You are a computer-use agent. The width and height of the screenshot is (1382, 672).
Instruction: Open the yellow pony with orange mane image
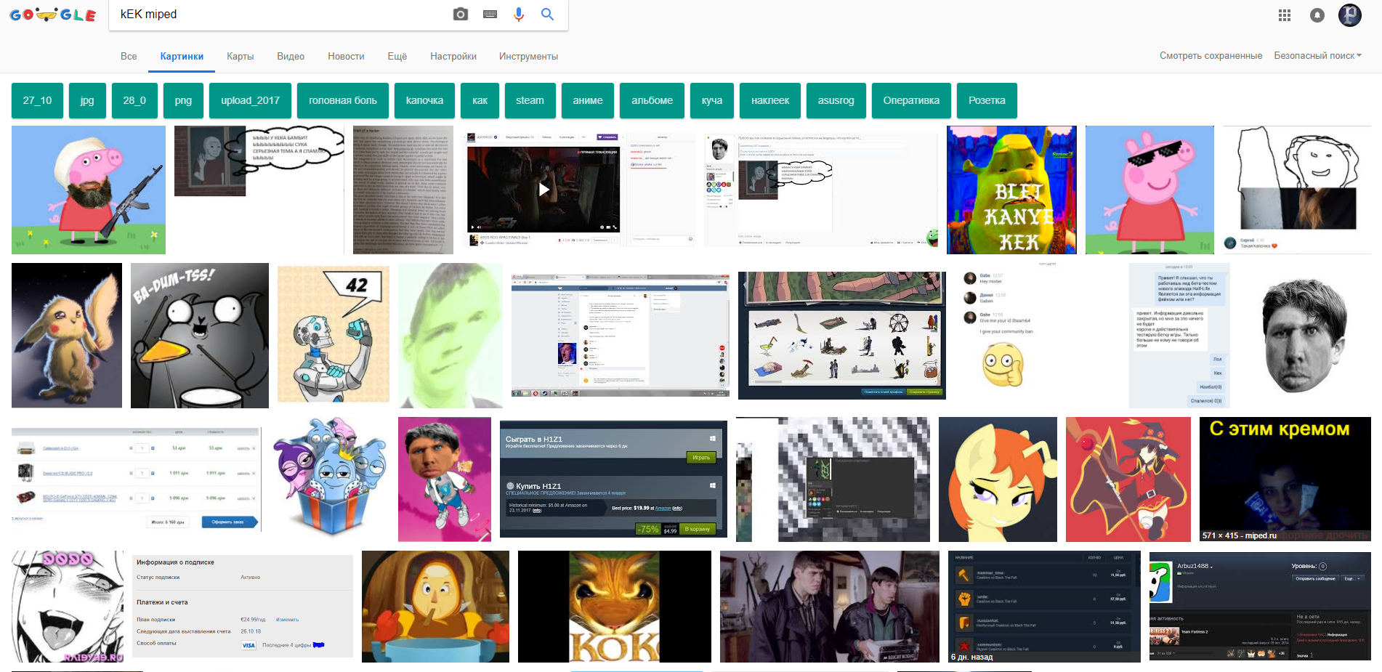(x=998, y=479)
